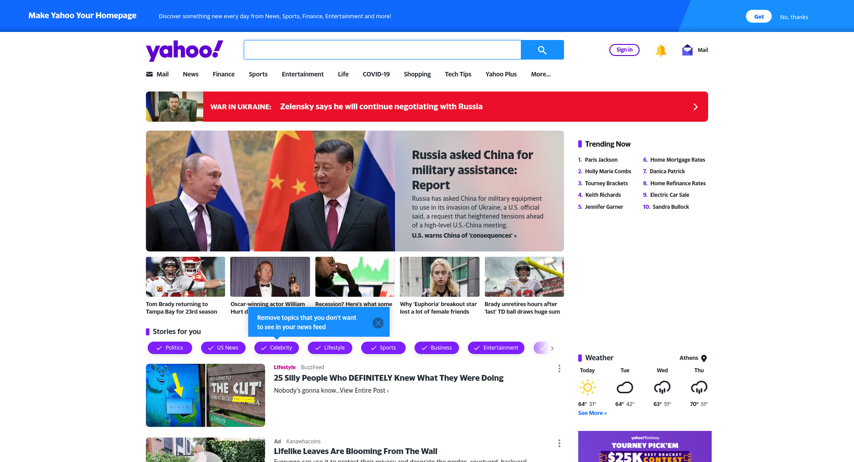854x462 pixels.
Task: Open the notifications bell icon
Action: (661, 50)
